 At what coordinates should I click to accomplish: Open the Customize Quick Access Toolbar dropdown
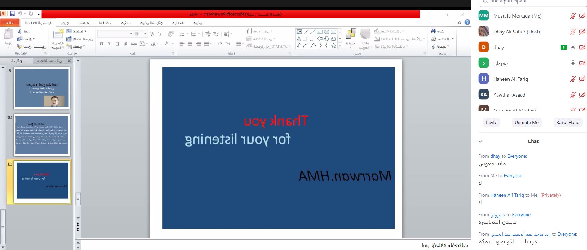[x=38, y=14]
